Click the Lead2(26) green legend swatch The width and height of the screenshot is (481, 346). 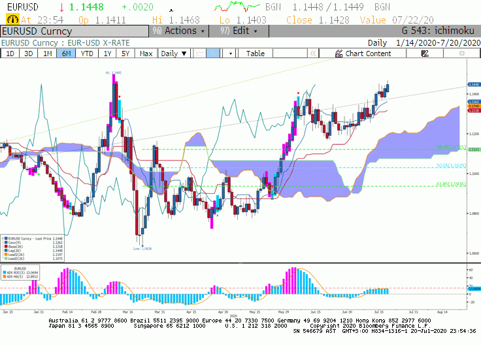click(x=7, y=259)
